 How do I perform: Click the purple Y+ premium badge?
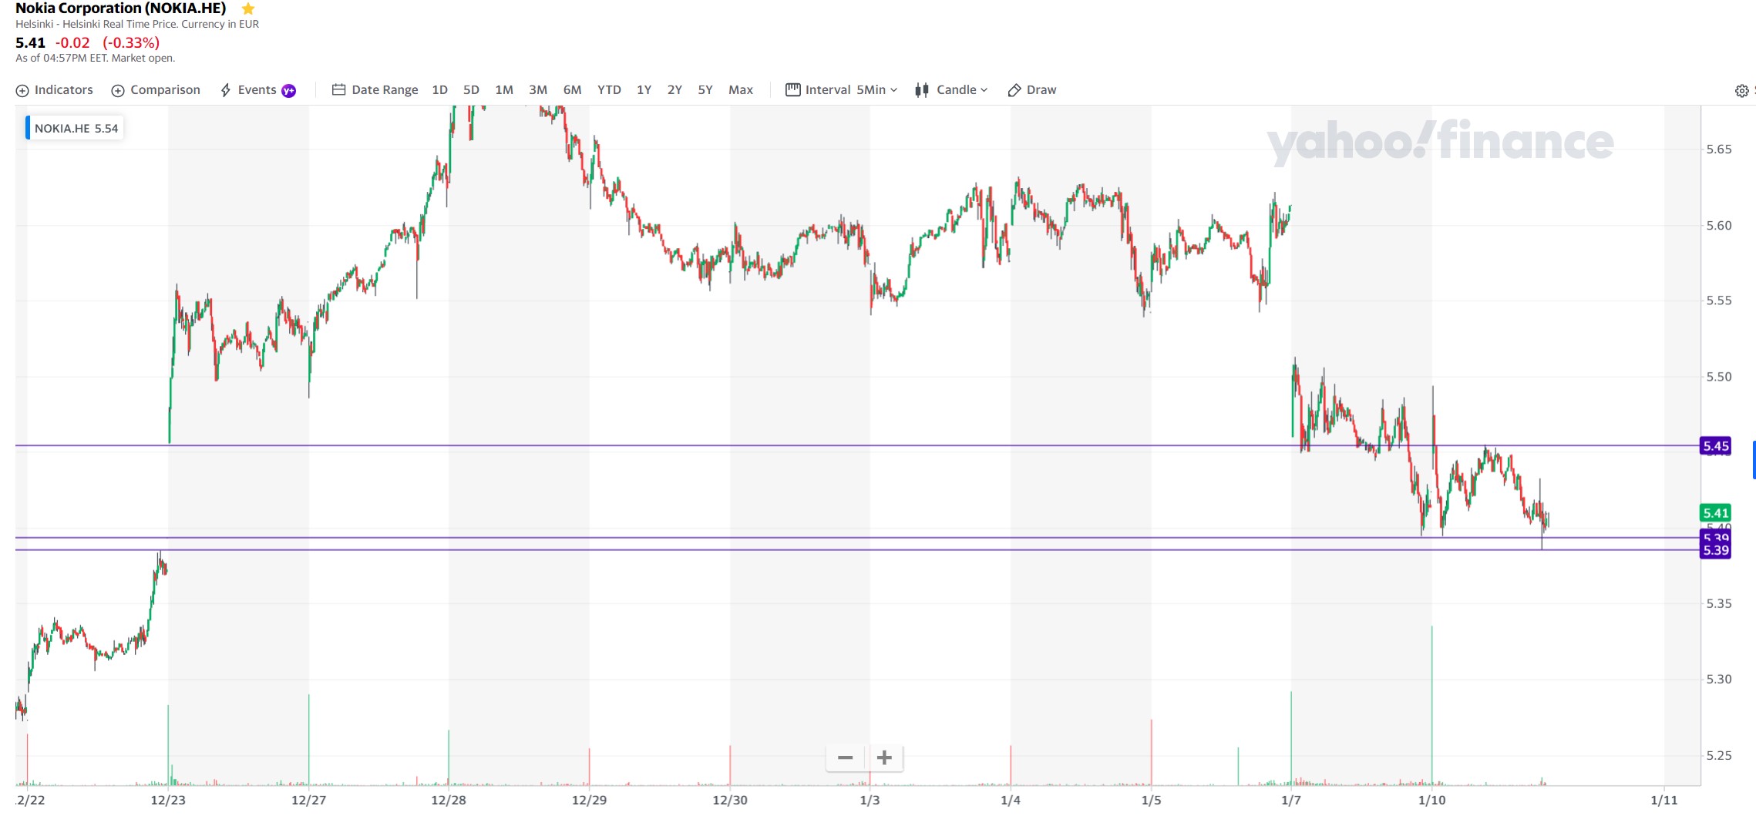pos(289,91)
